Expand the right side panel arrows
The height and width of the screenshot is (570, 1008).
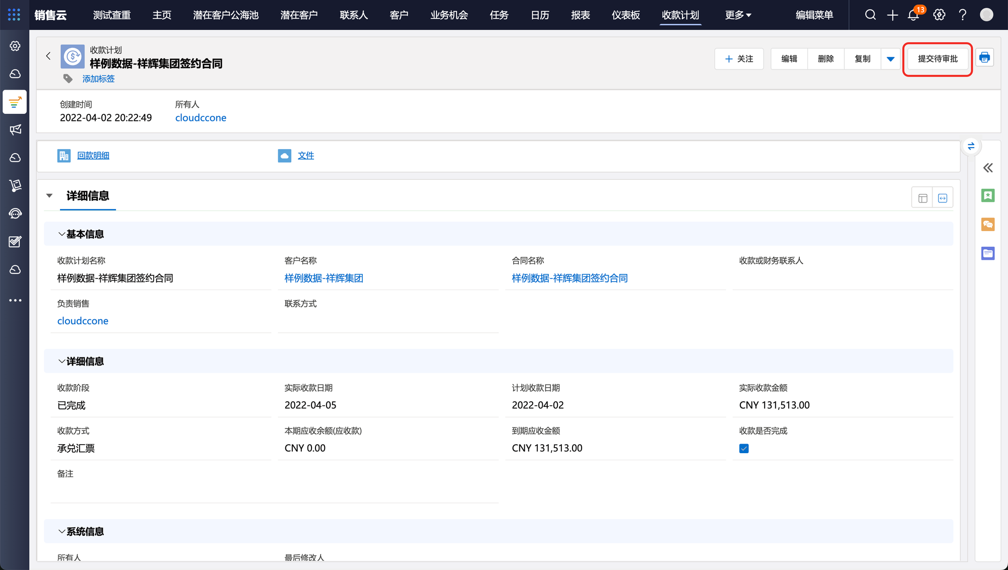click(988, 168)
